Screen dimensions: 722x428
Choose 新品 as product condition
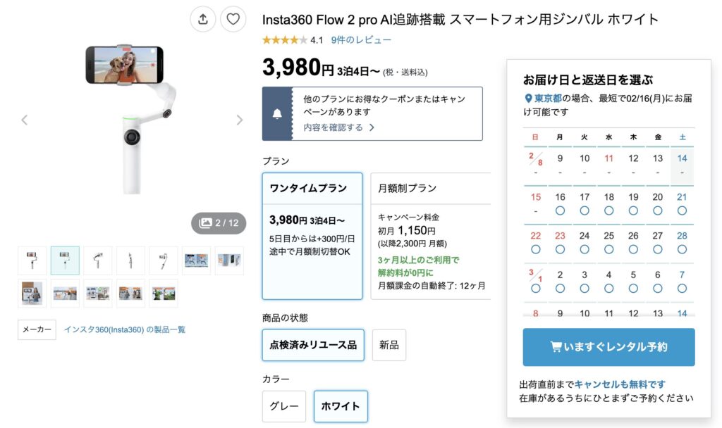click(x=389, y=345)
